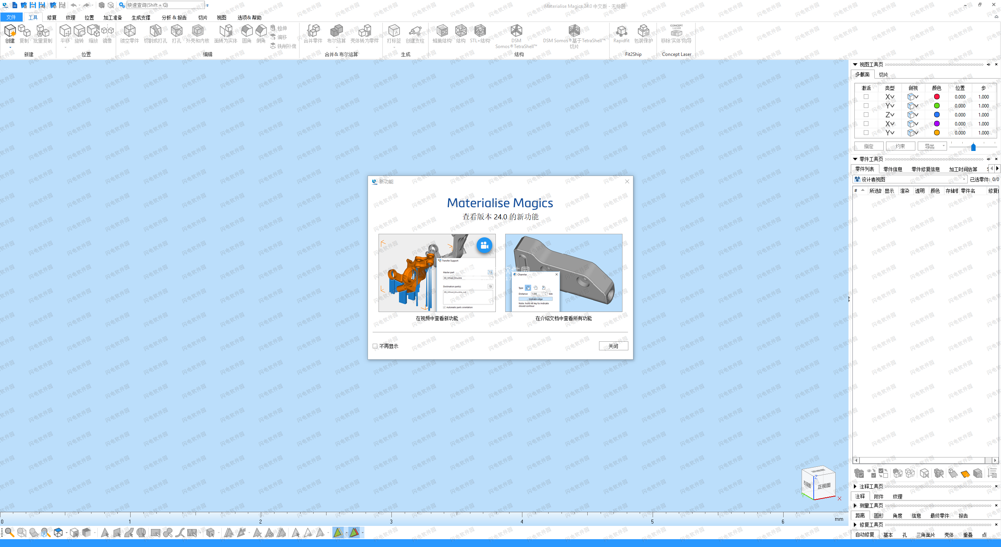Viewport: 1001px width, 547px height.
Task: Activate the green Y section checkbox
Action: click(x=866, y=106)
